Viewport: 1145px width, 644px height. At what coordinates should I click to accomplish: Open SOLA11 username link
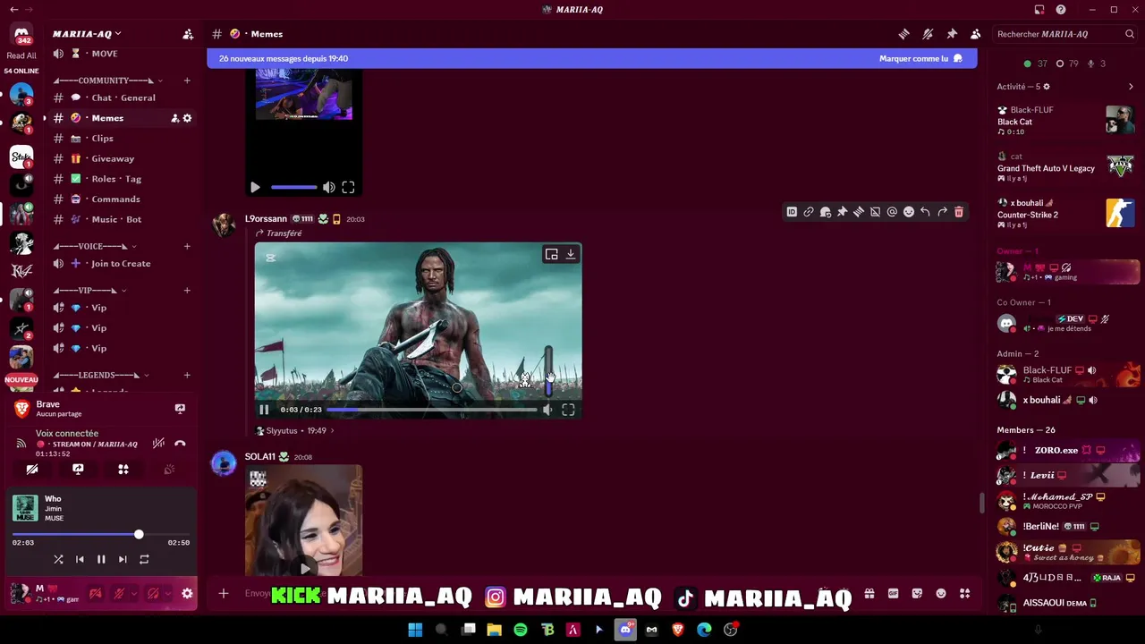(x=260, y=457)
